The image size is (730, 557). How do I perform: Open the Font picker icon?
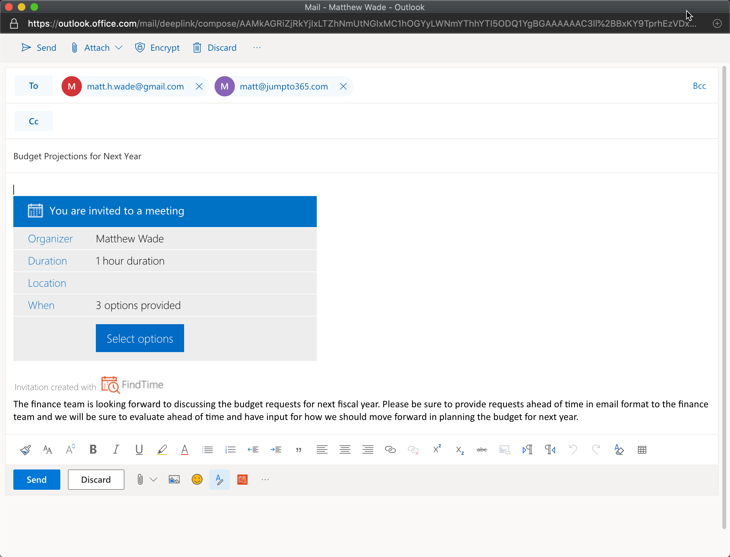tap(47, 449)
